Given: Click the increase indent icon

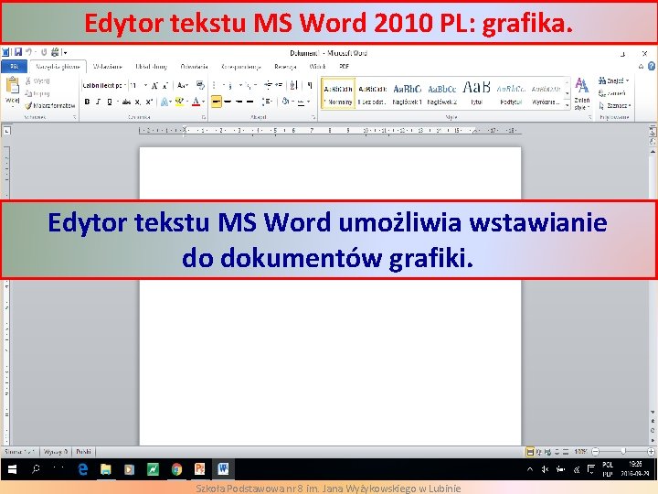Looking at the screenshot, I should (x=279, y=85).
